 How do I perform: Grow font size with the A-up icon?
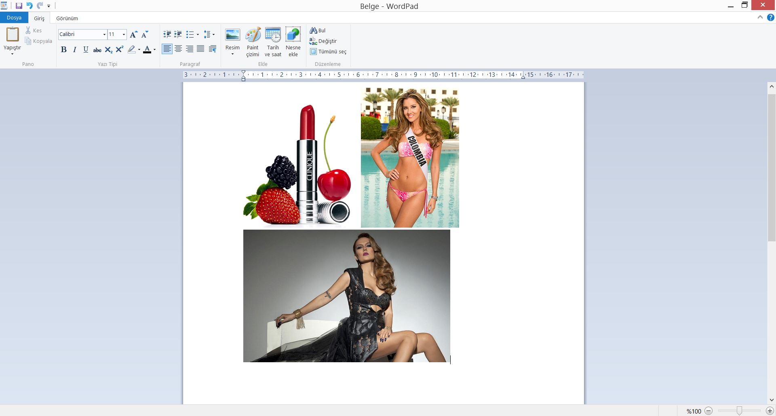[x=133, y=34]
